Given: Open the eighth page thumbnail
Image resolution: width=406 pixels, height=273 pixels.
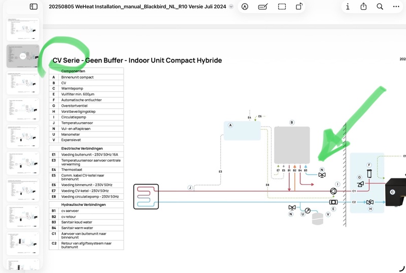Looking at the screenshot, I should tap(23, 217).
